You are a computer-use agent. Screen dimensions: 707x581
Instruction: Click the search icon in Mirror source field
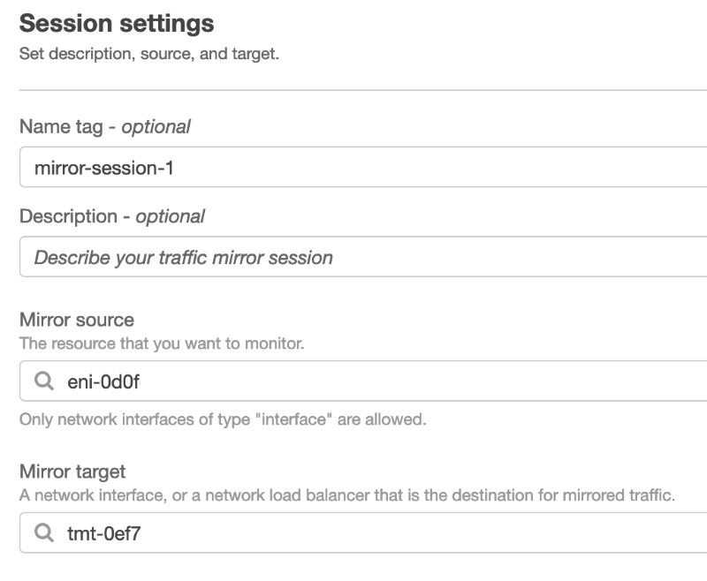[44, 381]
